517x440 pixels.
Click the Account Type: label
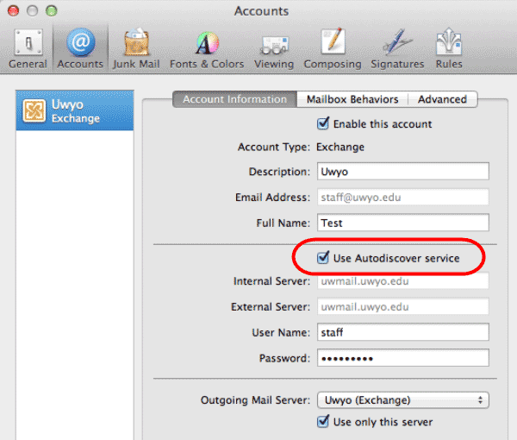click(274, 147)
